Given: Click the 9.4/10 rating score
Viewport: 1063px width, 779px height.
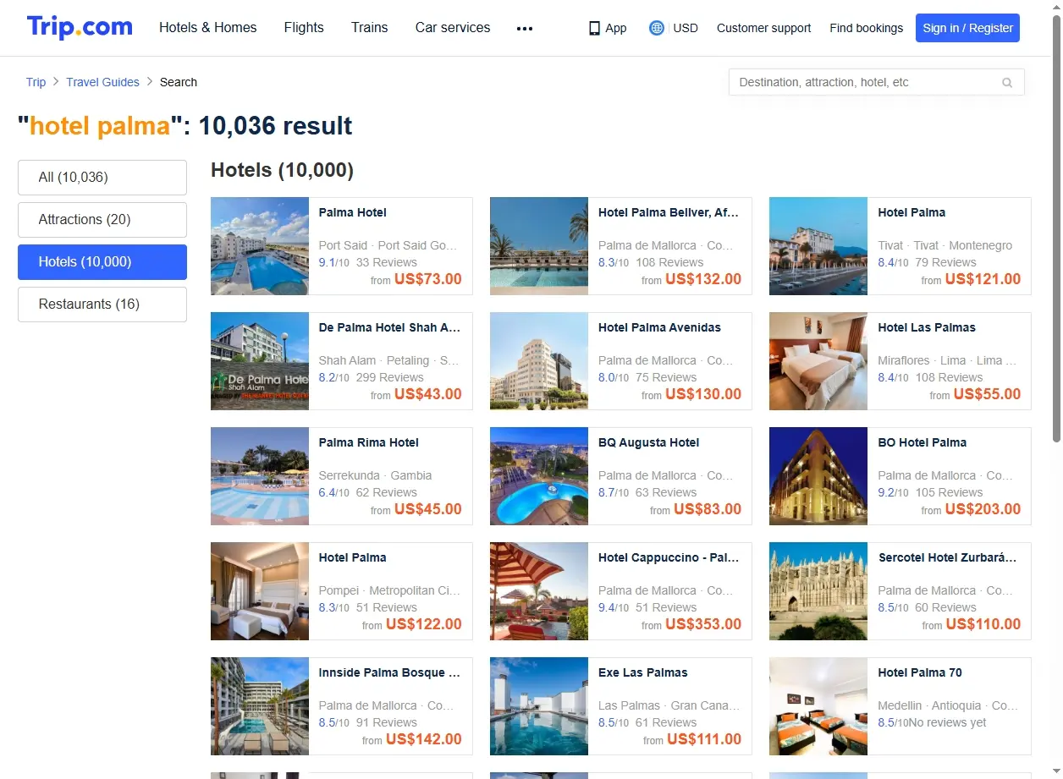Looking at the screenshot, I should point(614,607).
